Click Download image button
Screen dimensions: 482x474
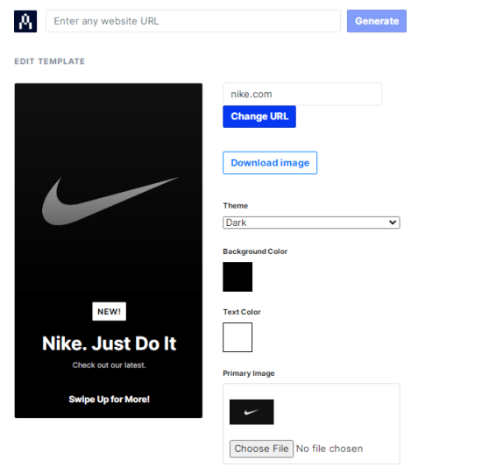(x=270, y=163)
